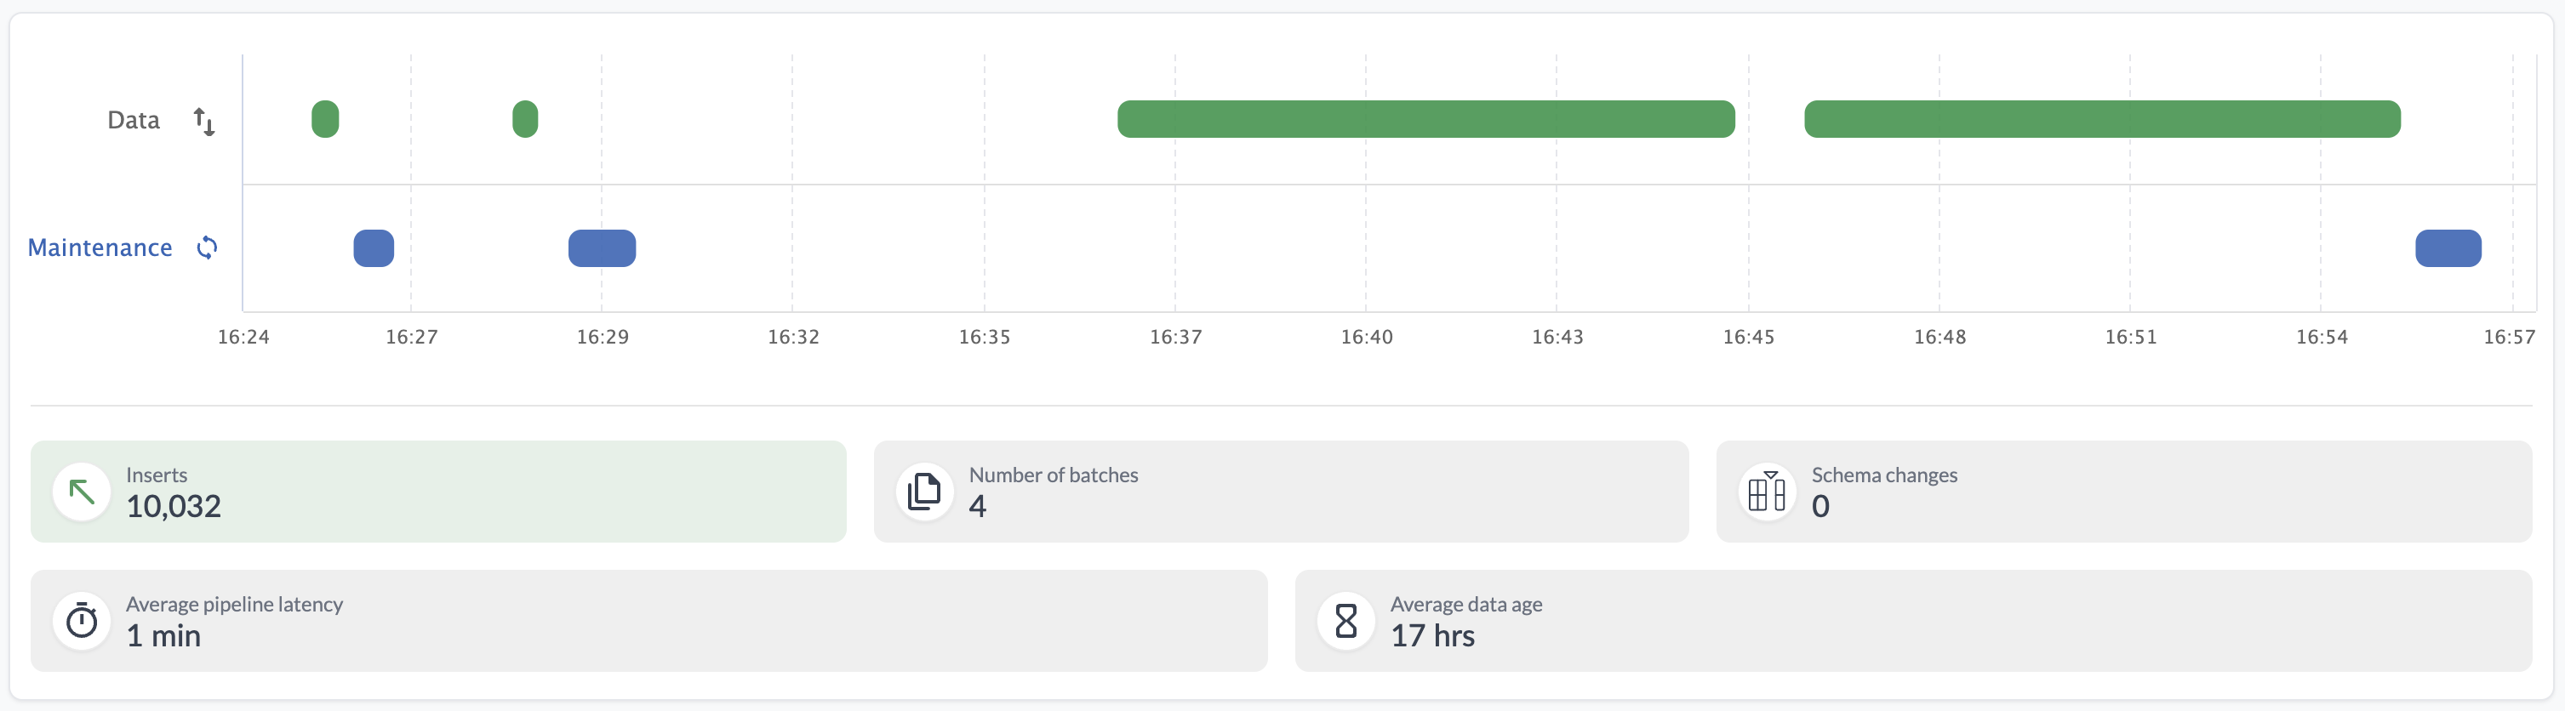Image resolution: width=2565 pixels, height=711 pixels.
Task: Select the Data row label
Action: [134, 120]
